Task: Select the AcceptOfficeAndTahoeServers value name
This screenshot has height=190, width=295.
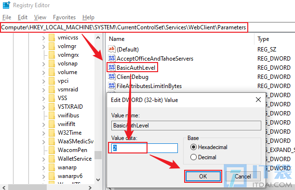Action: [x=155, y=58]
